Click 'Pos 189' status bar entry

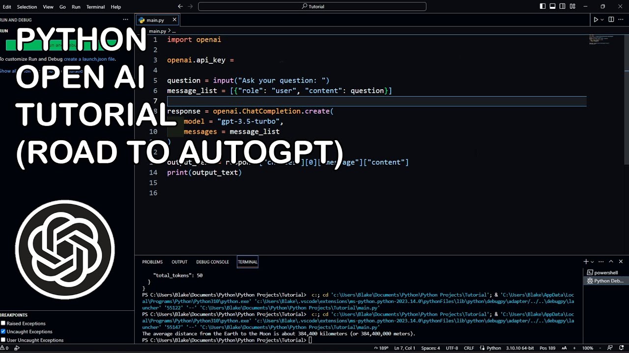547,348
